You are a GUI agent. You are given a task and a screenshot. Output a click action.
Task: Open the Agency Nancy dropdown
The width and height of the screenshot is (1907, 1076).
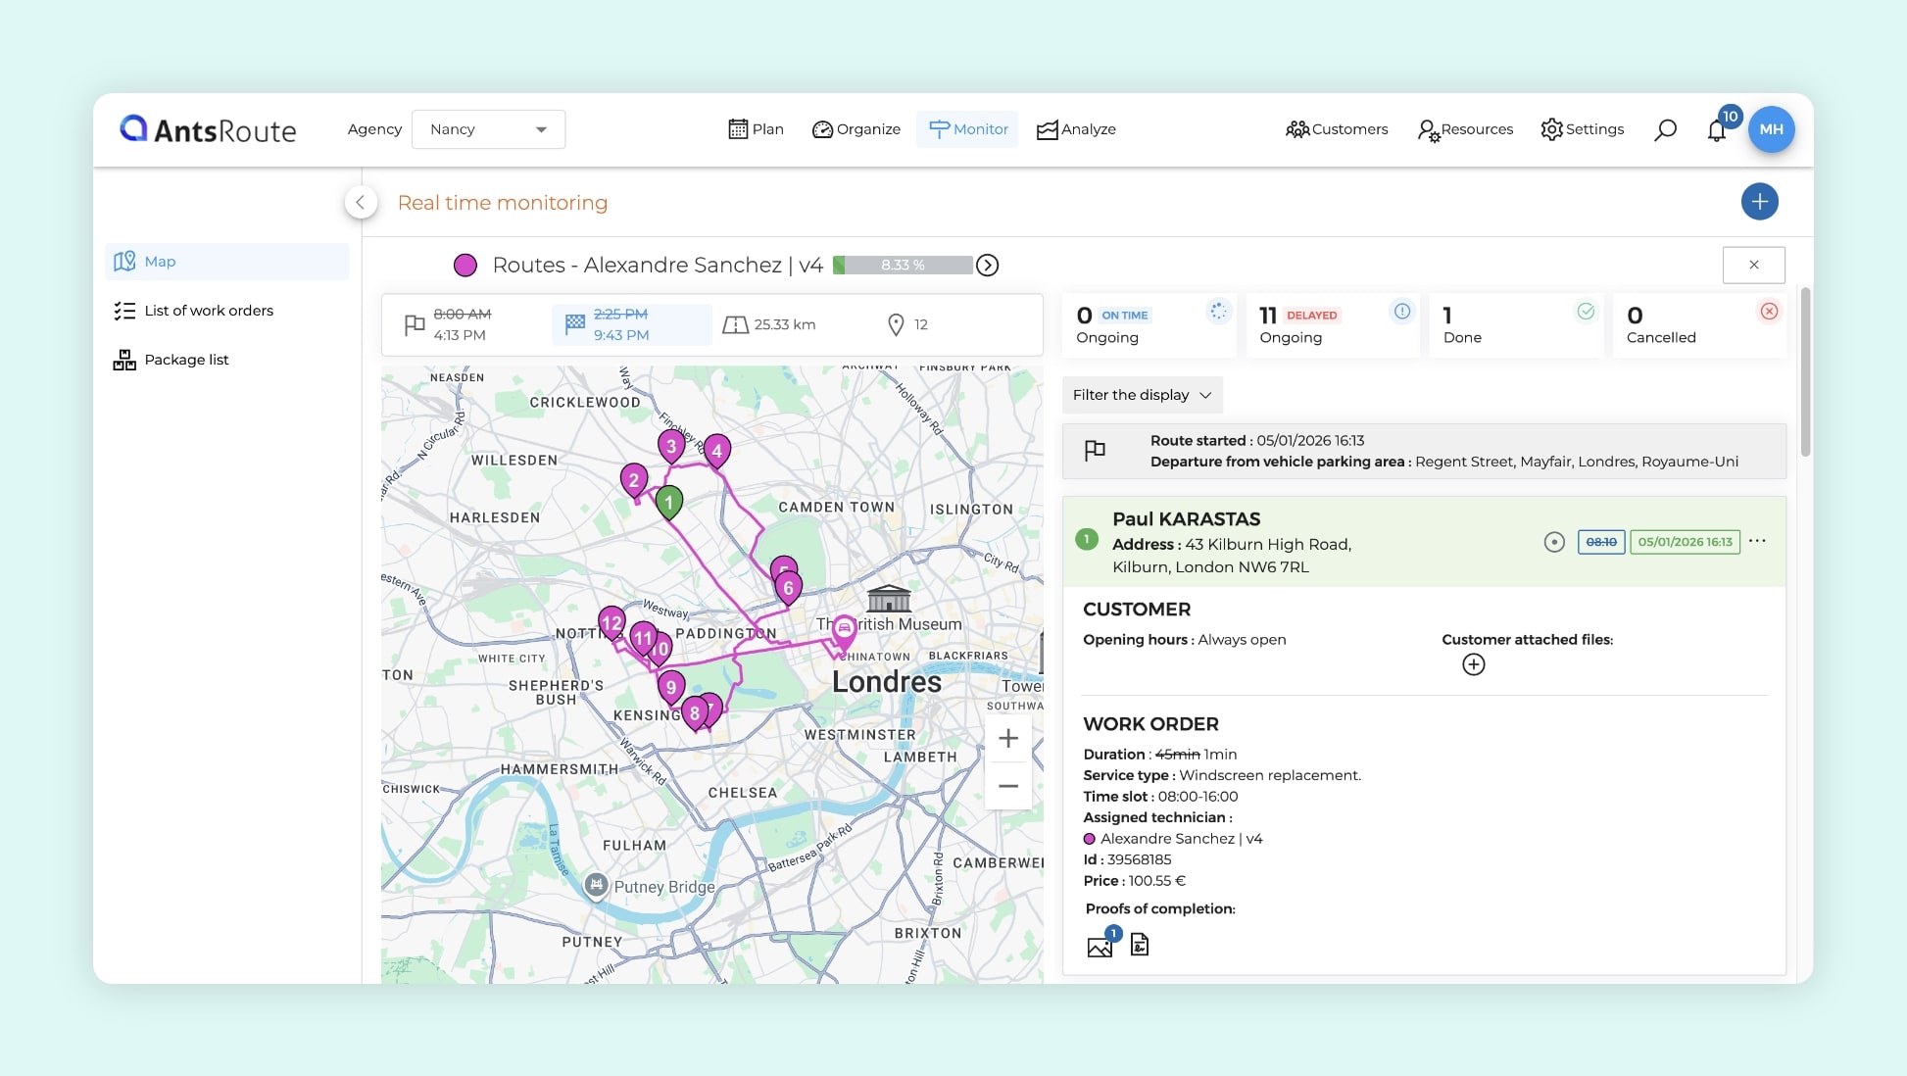tap(488, 129)
